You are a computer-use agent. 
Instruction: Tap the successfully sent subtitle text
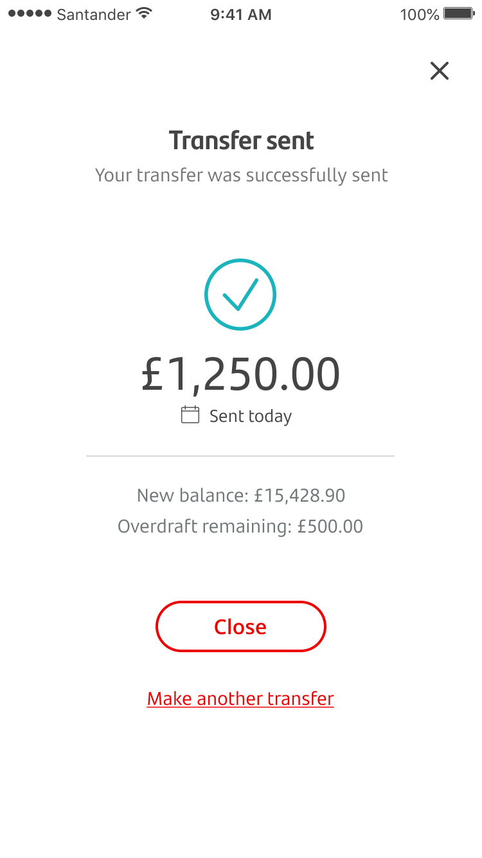pyautogui.click(x=241, y=175)
